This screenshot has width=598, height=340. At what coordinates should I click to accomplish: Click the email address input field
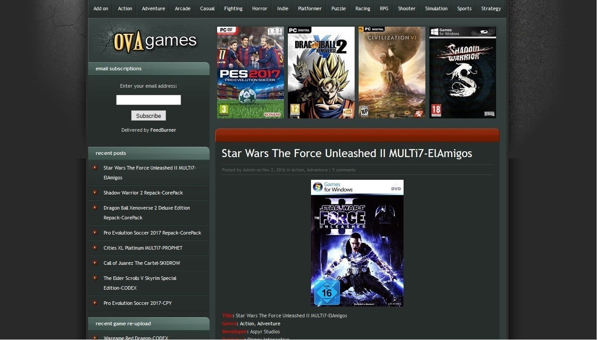(149, 100)
